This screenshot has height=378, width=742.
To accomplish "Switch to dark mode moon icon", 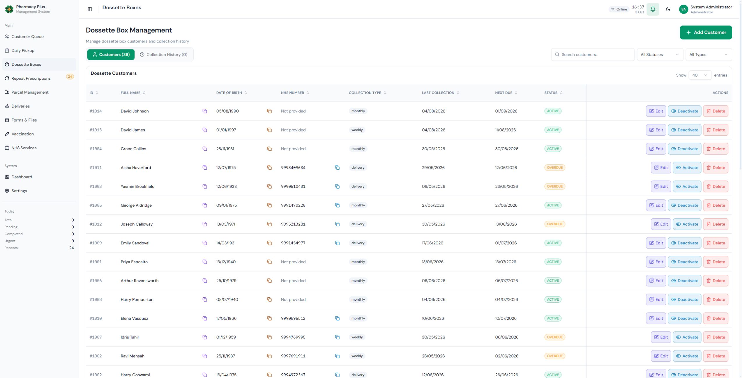I will 668,9.
